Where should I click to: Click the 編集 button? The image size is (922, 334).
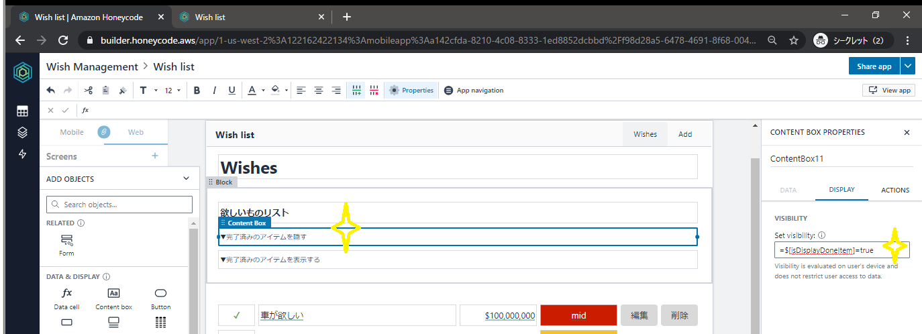639,315
